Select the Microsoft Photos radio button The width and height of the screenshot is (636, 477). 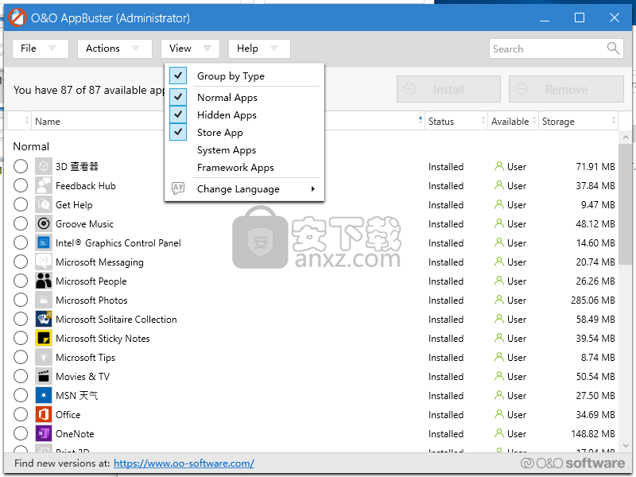pos(21,300)
